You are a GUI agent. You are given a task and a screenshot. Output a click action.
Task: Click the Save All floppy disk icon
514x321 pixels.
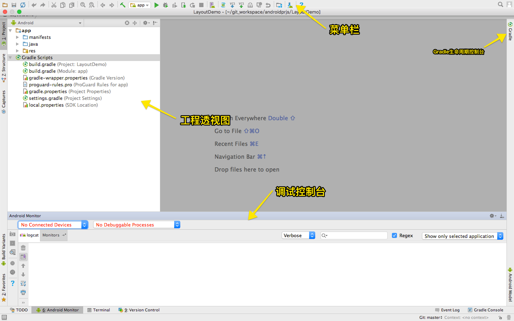point(14,5)
